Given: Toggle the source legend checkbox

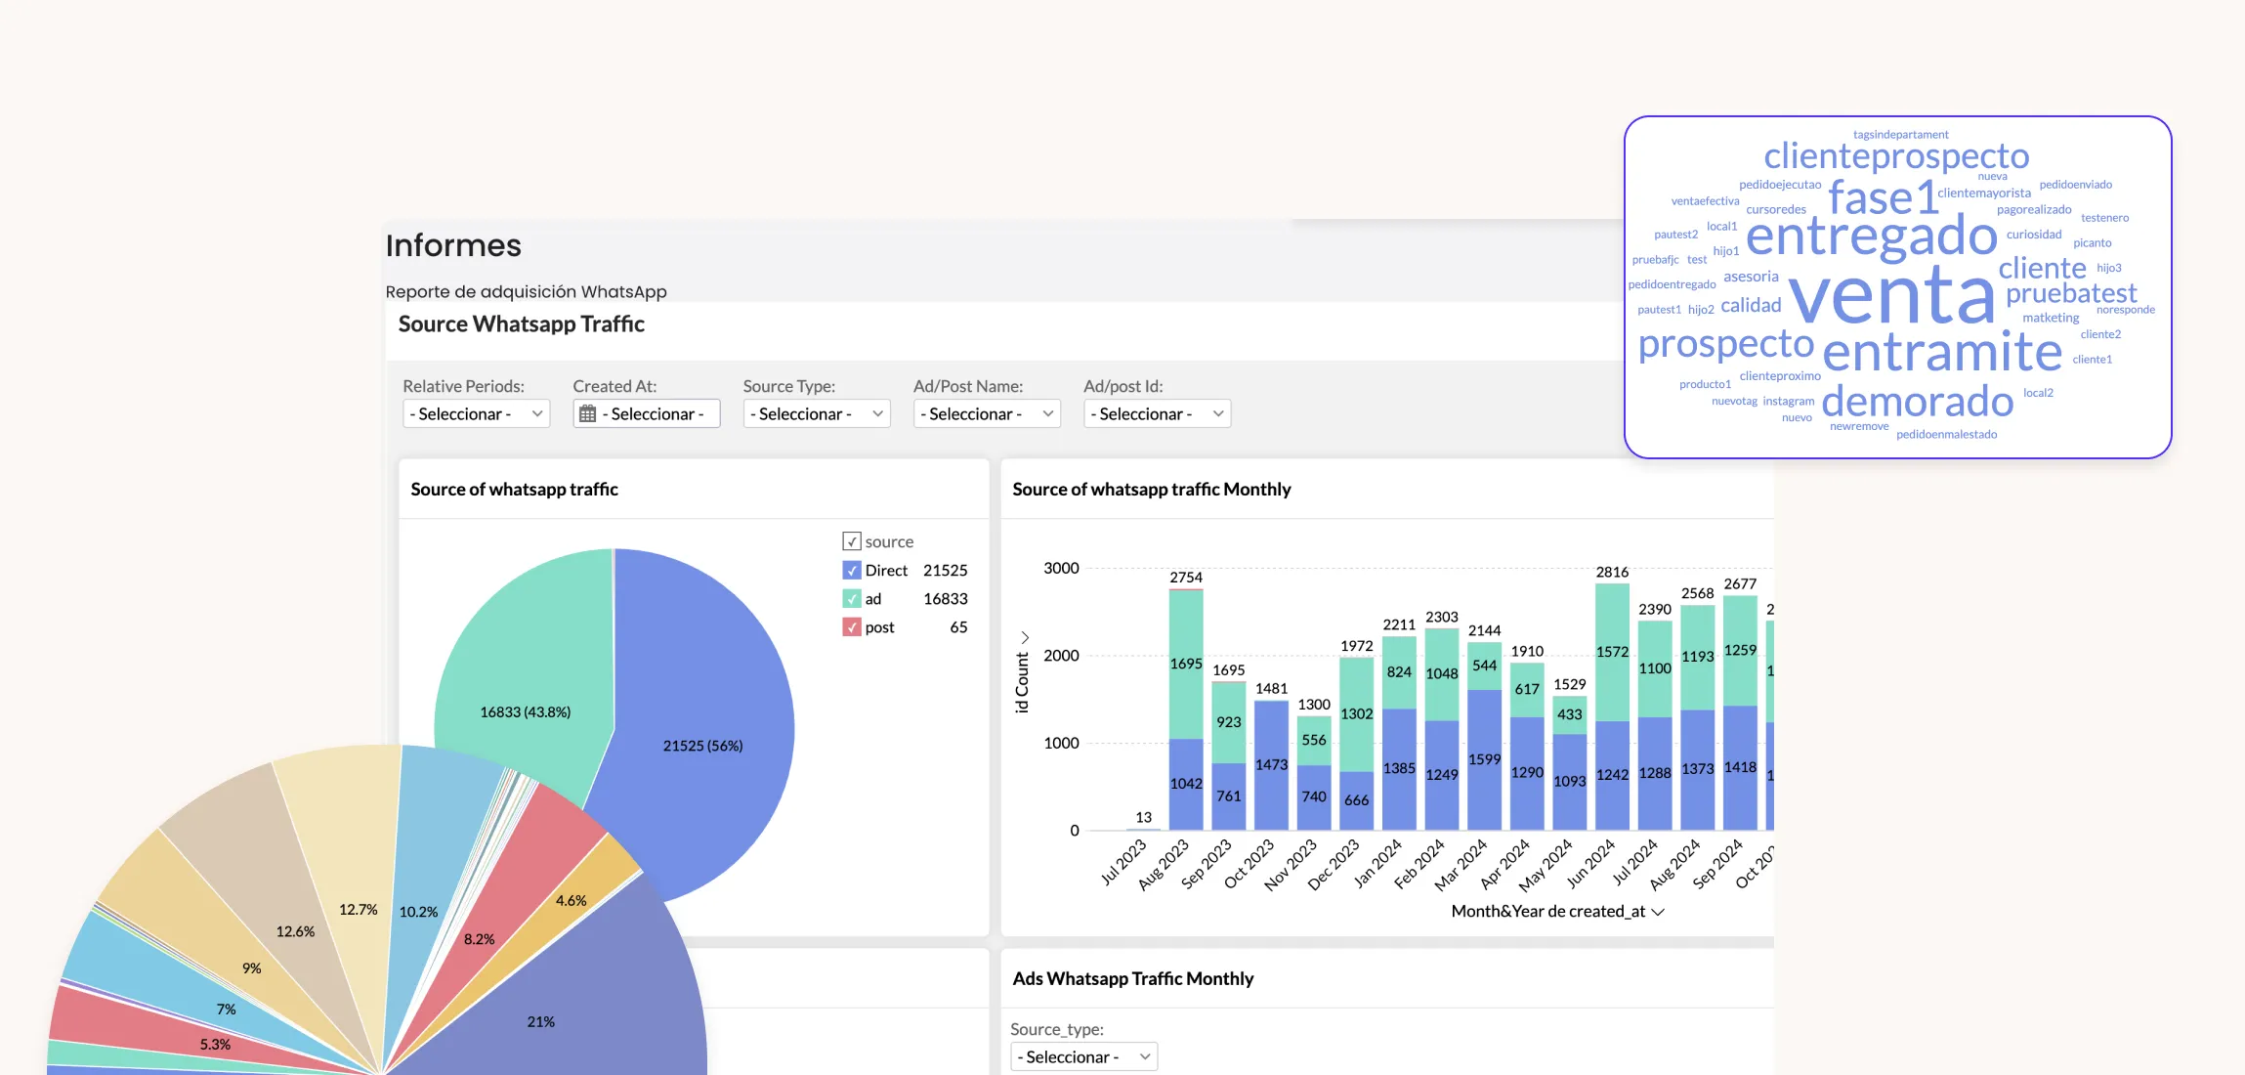Looking at the screenshot, I should 852,541.
